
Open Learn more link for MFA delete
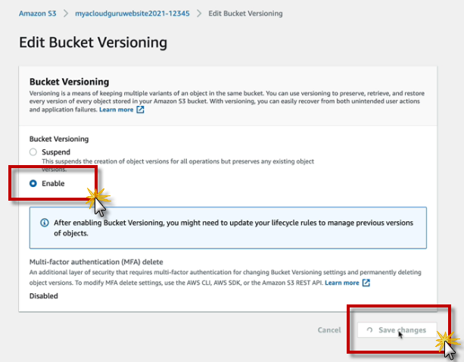(x=341, y=282)
